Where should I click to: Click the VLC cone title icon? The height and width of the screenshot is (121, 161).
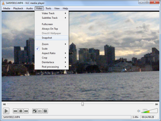click(3, 3)
